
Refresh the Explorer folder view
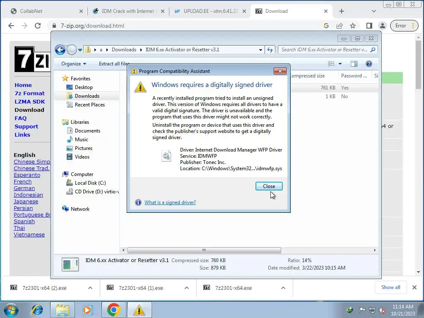pos(270,50)
